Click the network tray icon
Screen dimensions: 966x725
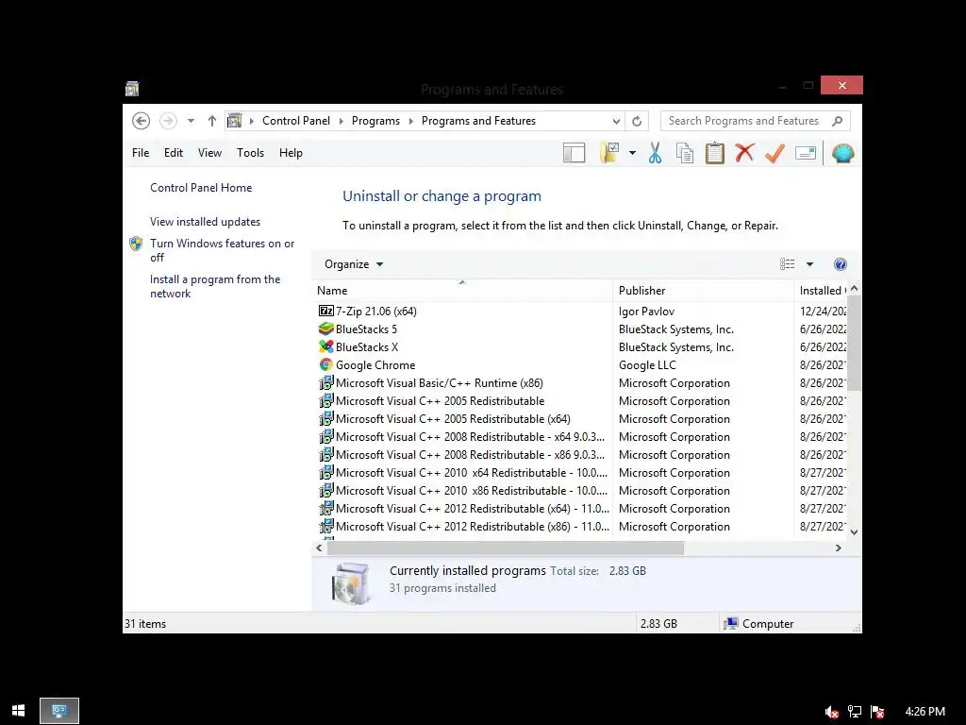855,712
